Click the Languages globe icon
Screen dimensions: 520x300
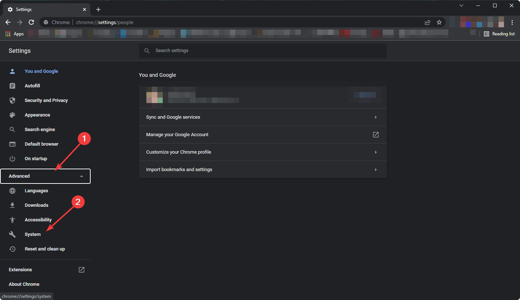pos(12,191)
